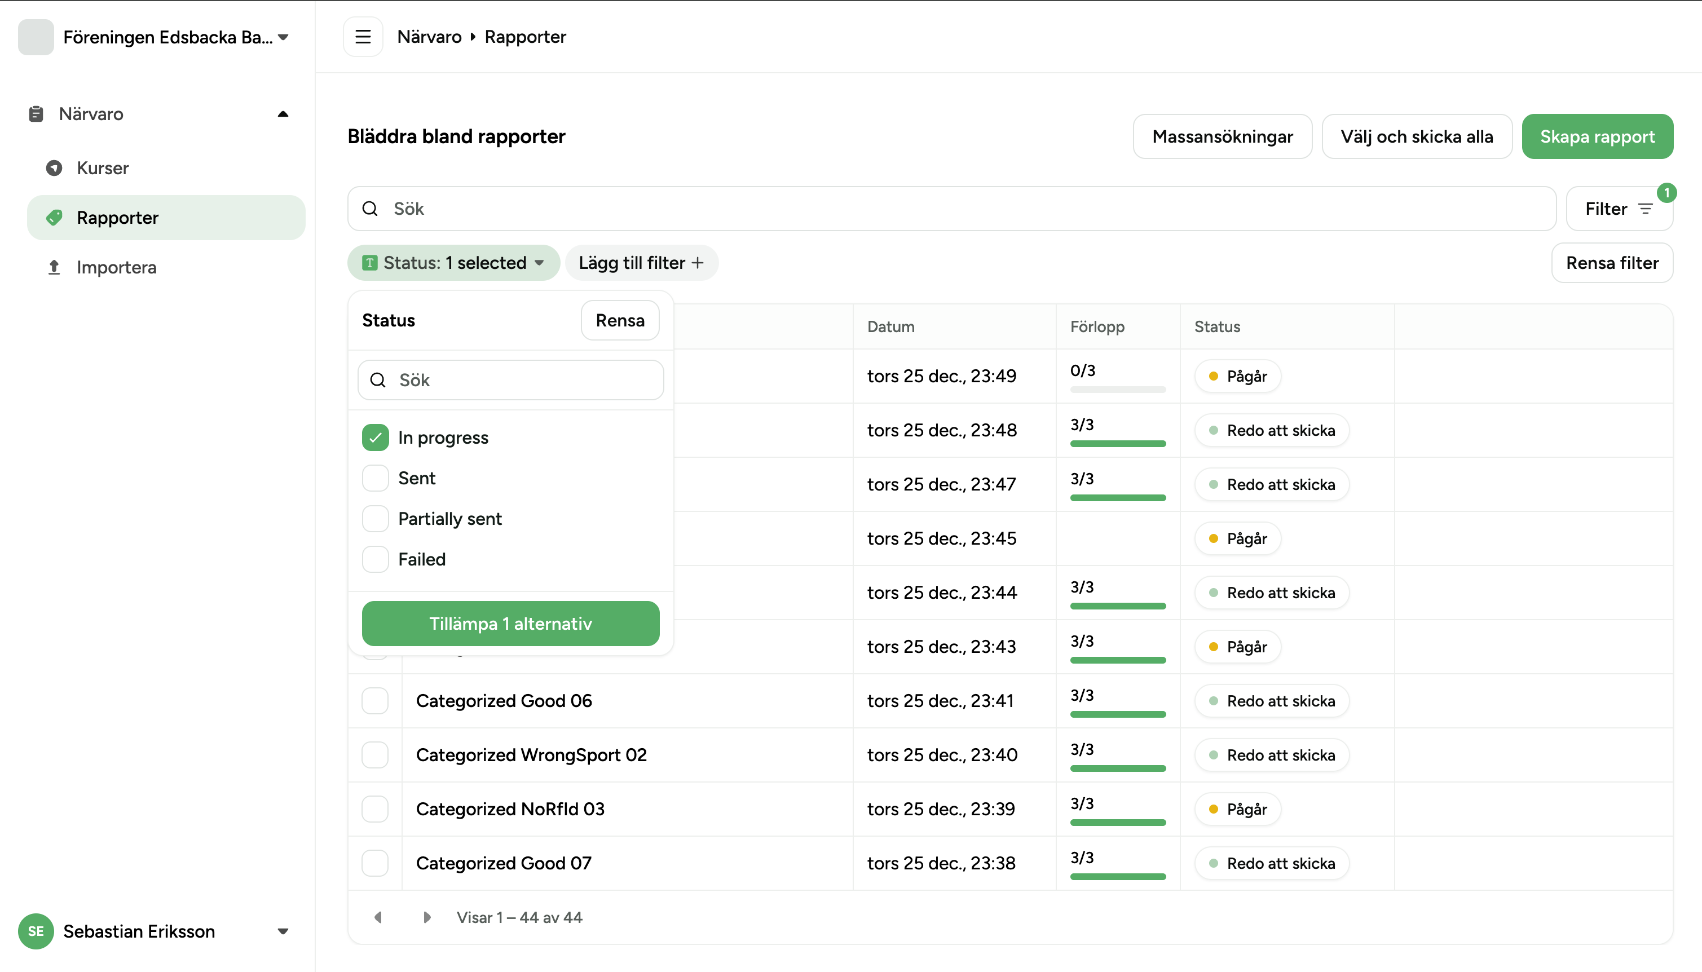The width and height of the screenshot is (1702, 972).
Task: Click Redo att skicka badge for 23:48 row
Action: coord(1272,431)
